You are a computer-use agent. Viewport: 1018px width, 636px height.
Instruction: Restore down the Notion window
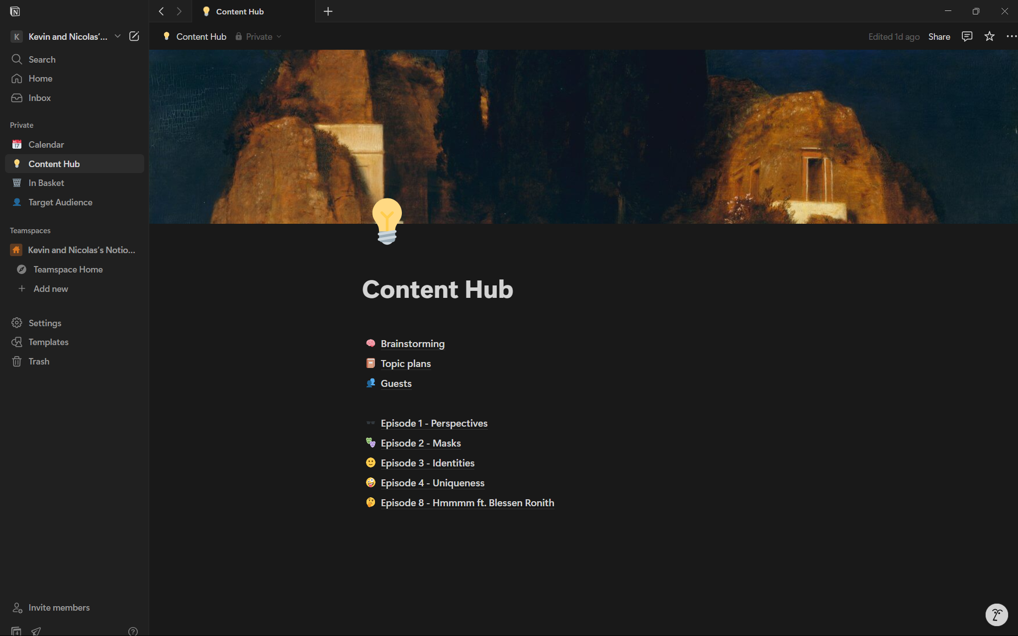tap(976, 11)
